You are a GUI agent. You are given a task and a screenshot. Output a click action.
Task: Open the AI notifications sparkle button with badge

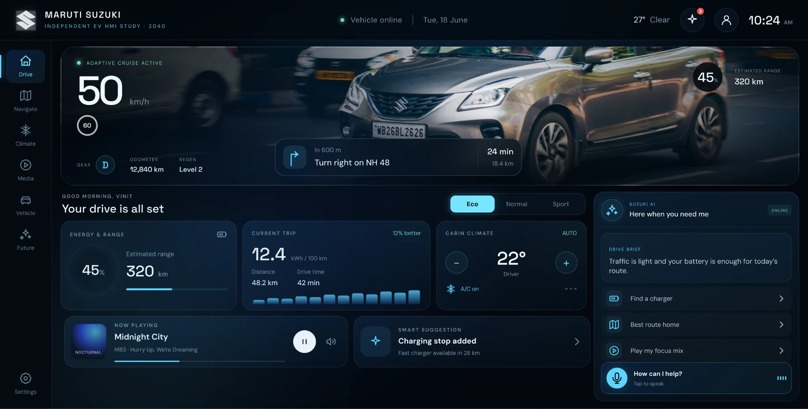click(x=692, y=20)
